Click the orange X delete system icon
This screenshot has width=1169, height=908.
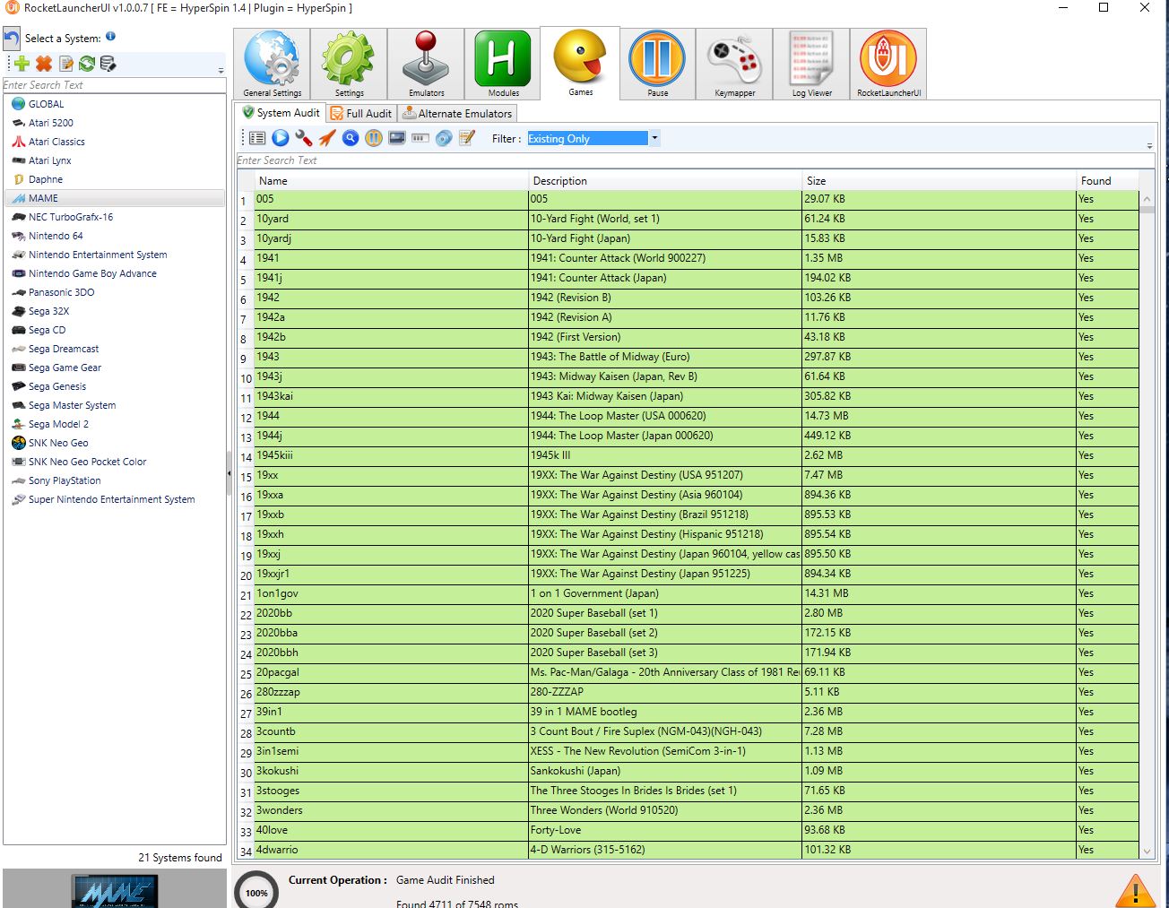click(x=43, y=64)
